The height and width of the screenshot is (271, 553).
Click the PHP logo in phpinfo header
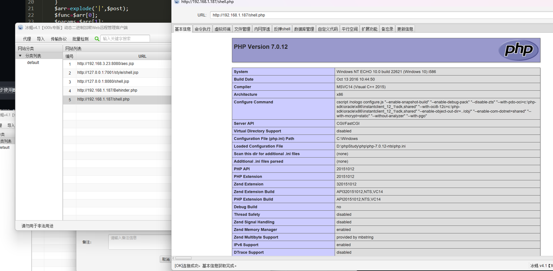click(518, 50)
